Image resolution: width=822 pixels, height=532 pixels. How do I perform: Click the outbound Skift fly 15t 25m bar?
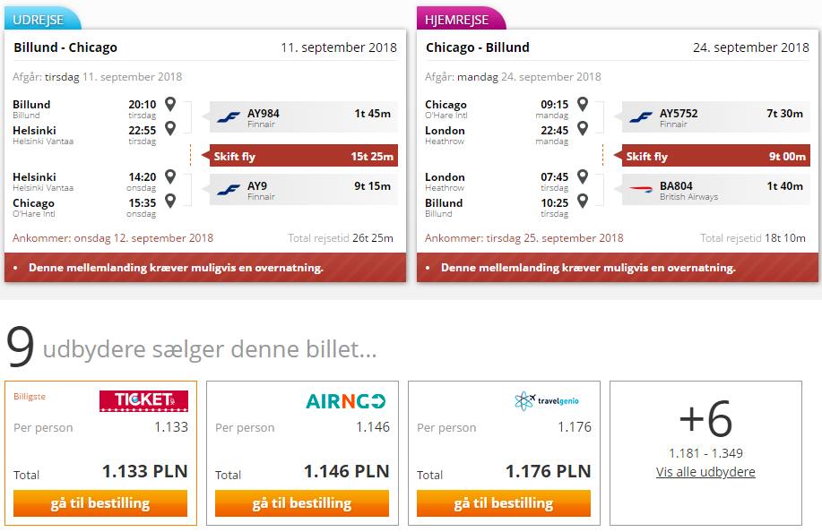point(304,156)
